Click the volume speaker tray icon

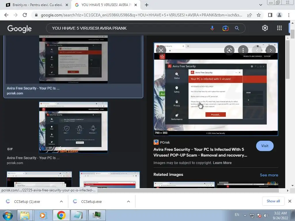[266, 216]
